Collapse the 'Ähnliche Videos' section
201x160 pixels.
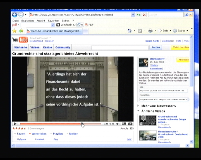pos(138,111)
